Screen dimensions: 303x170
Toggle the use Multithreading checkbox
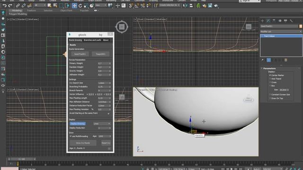pos(71,136)
